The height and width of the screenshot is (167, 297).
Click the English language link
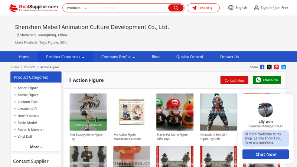[241, 8]
